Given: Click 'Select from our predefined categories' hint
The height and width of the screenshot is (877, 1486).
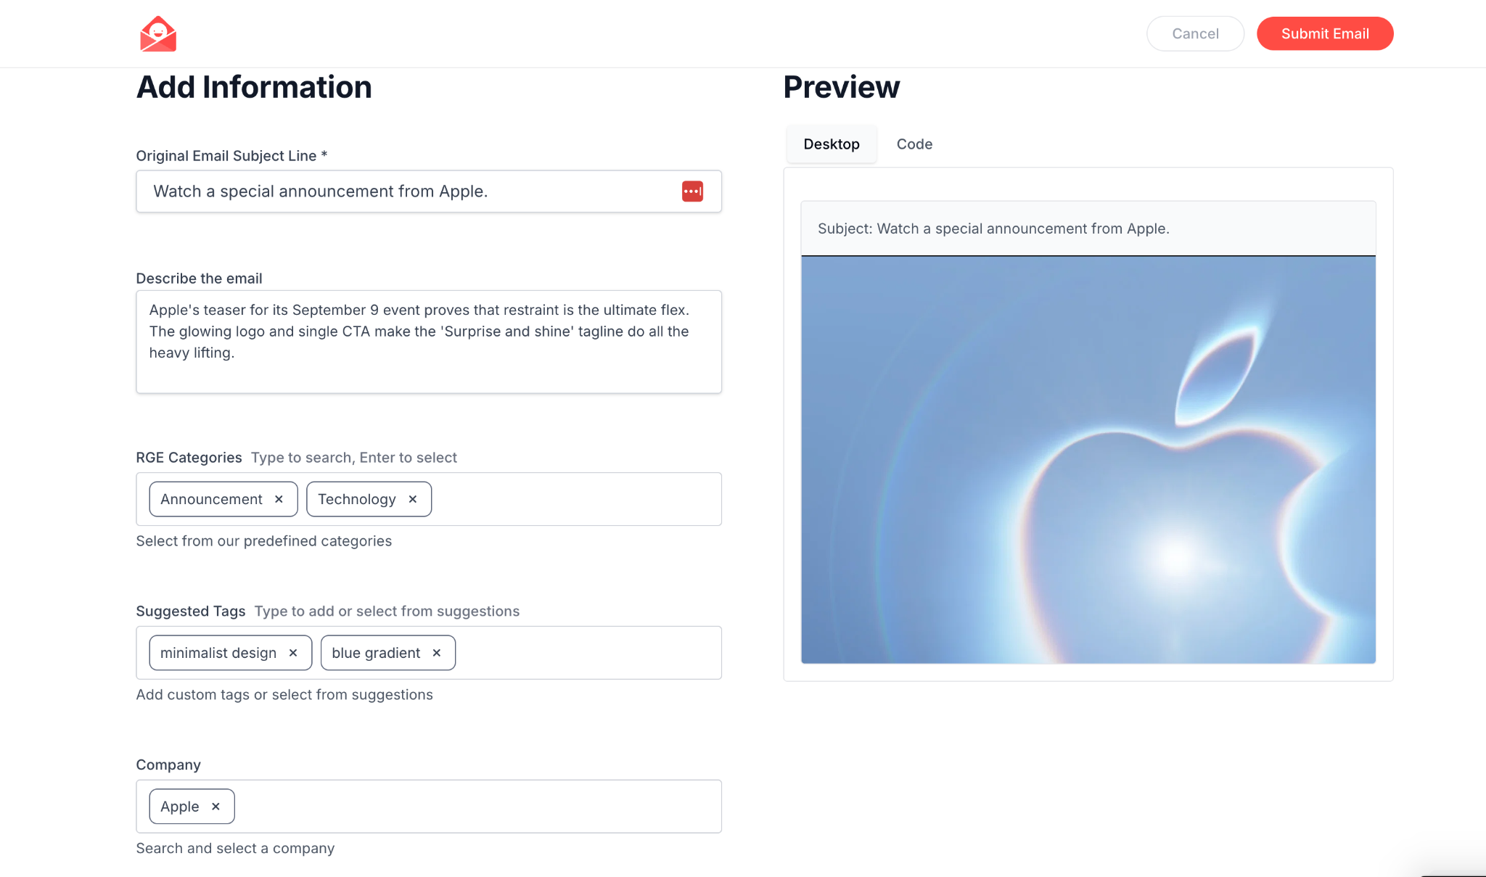Looking at the screenshot, I should [x=264, y=541].
